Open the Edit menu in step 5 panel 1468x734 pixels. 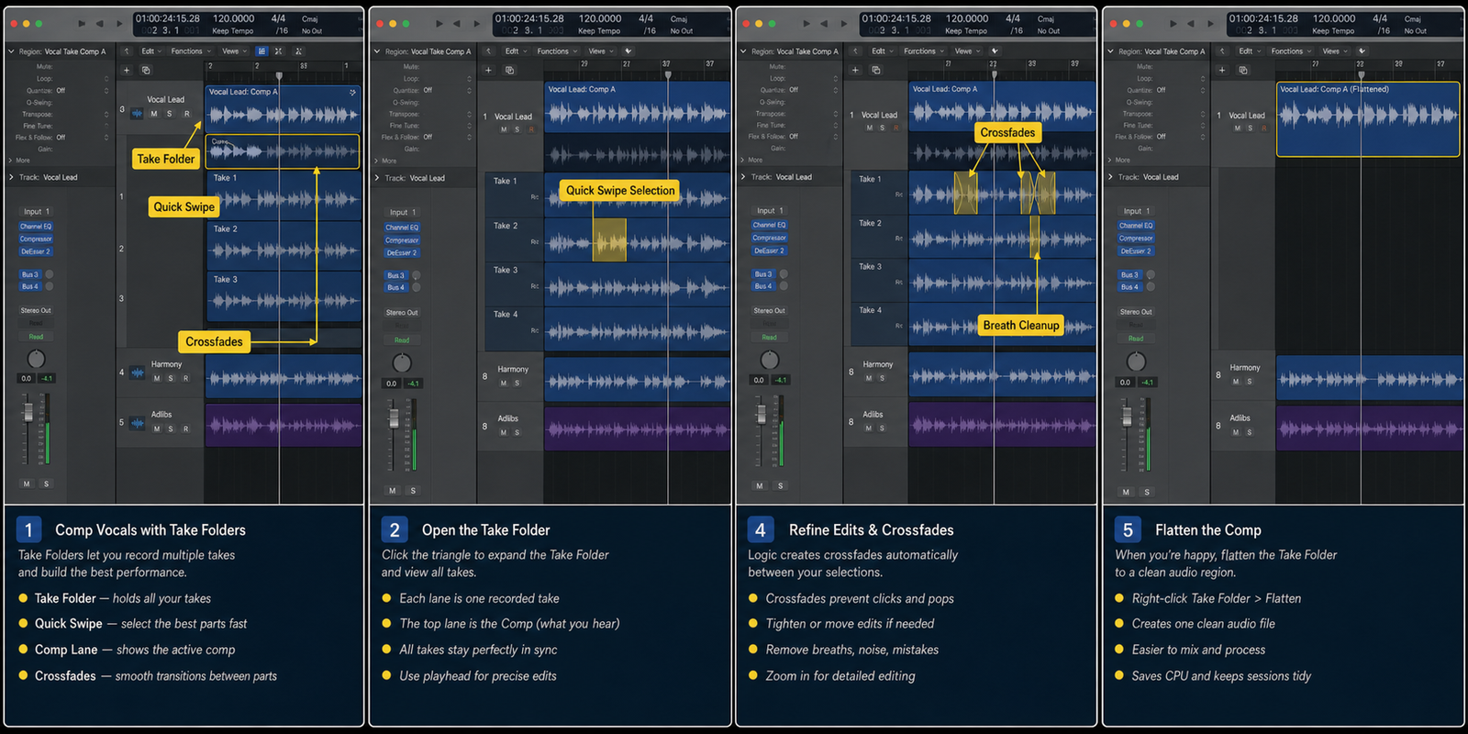point(1248,51)
